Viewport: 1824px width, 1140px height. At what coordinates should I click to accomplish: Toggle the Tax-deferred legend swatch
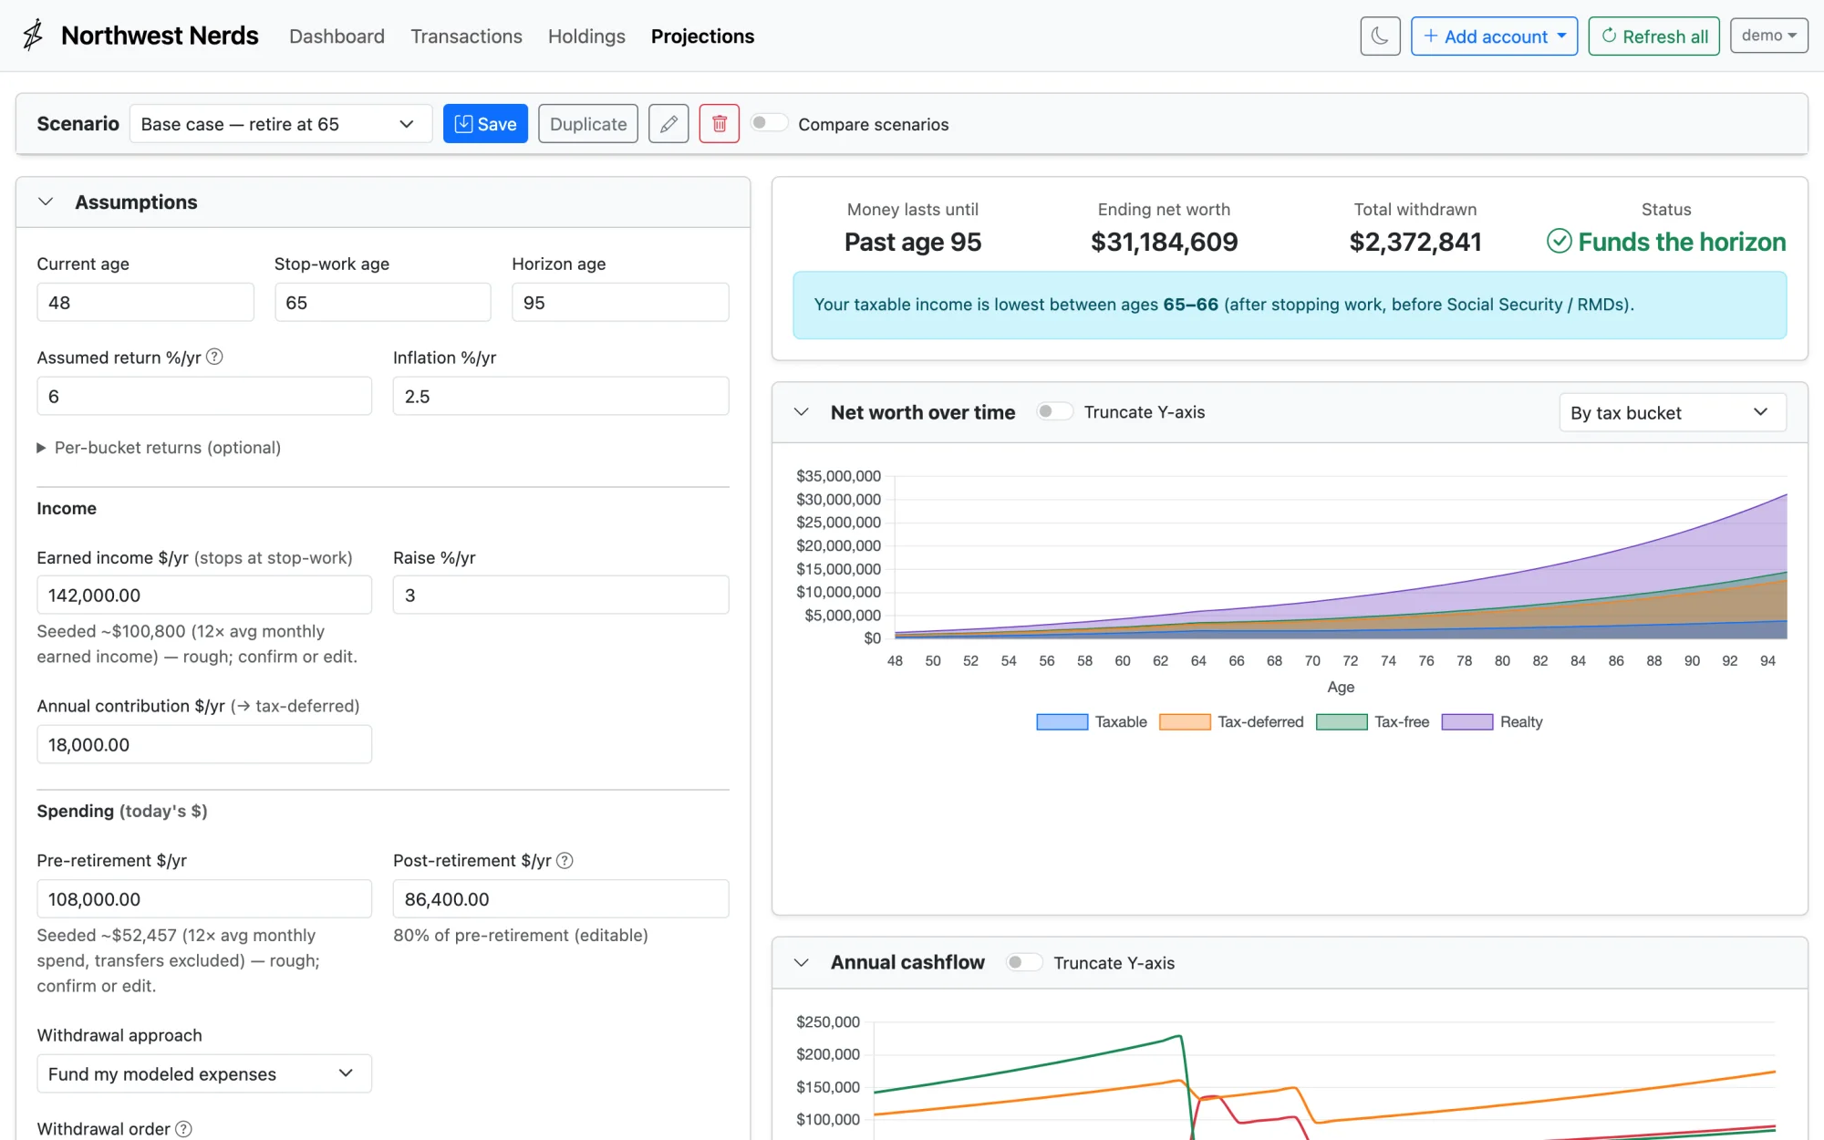[x=1185, y=722]
